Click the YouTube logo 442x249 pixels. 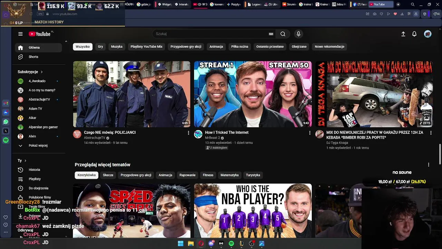click(39, 34)
